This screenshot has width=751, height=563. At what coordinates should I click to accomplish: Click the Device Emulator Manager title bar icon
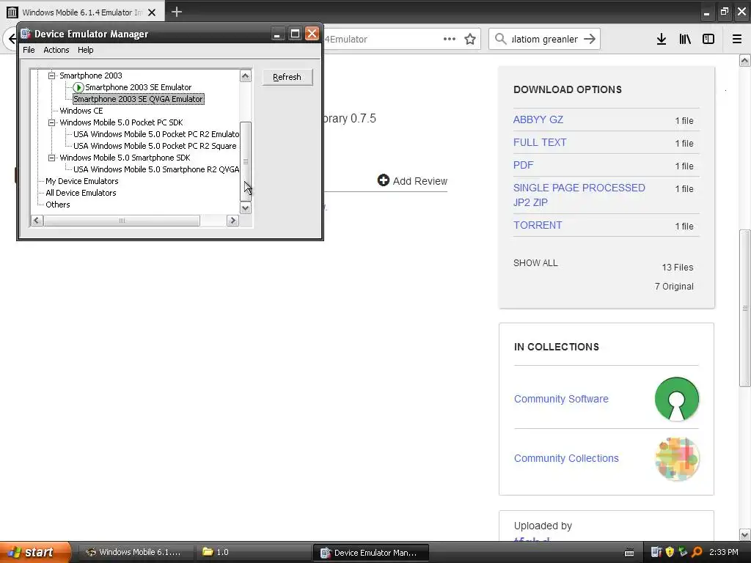[x=26, y=34]
